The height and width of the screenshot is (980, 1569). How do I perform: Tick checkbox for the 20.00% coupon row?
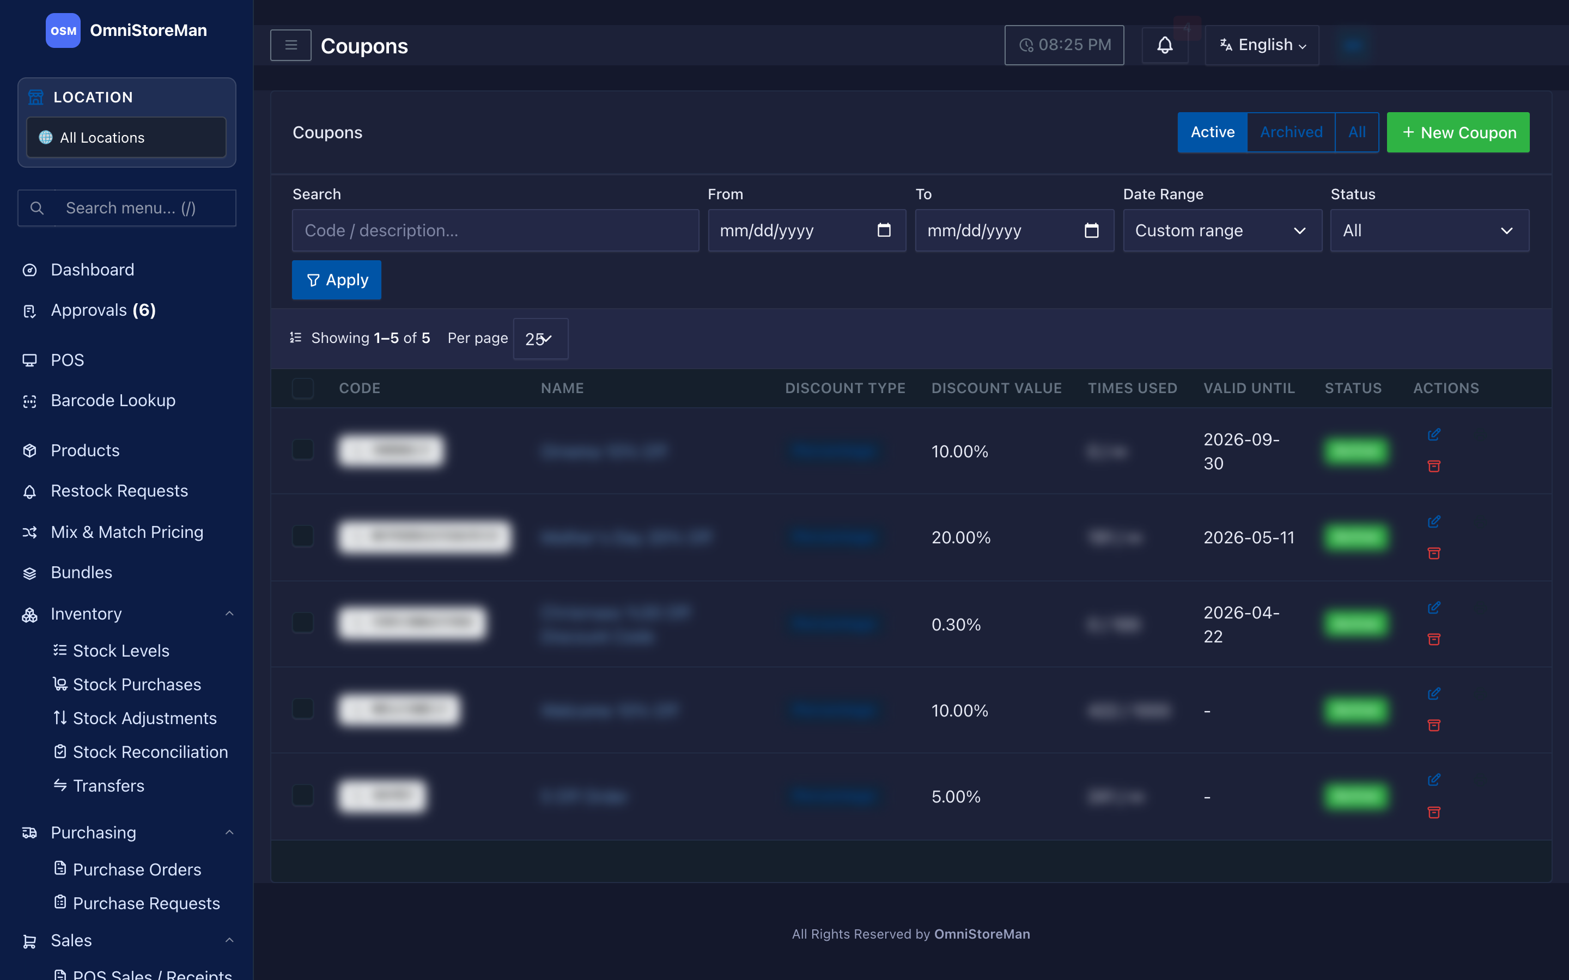[x=303, y=537]
